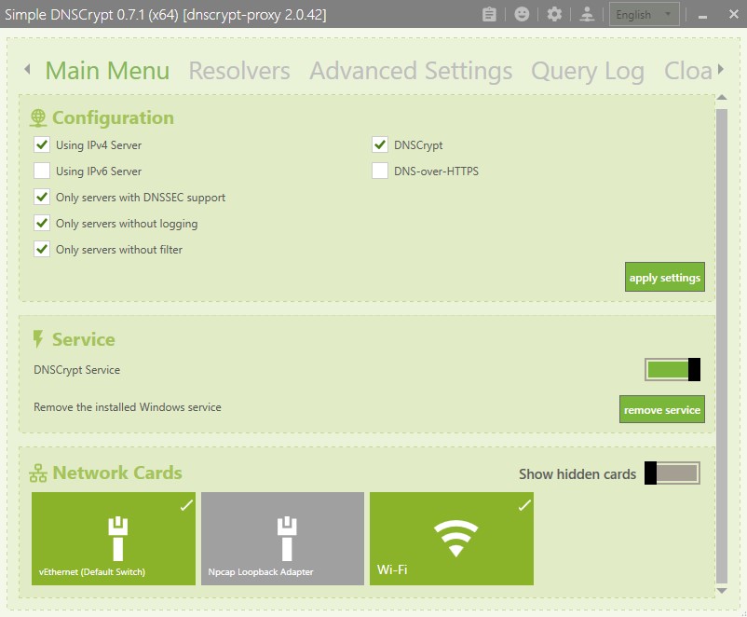
Task: Click the 'DNSCrypt Service' label text
Action: tap(76, 370)
